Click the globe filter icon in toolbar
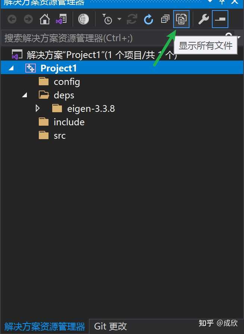The image size is (244, 334). point(83,19)
